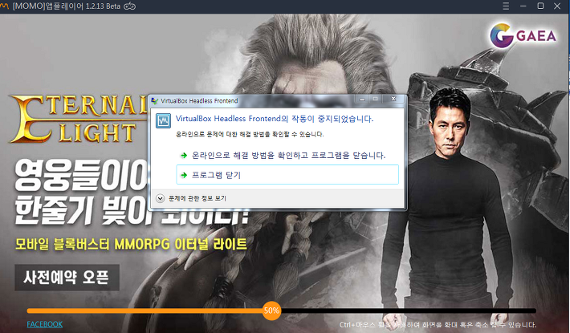The image size is (570, 333).
Task: Open the MOMO hamburger menu icon
Action: click(506, 6)
